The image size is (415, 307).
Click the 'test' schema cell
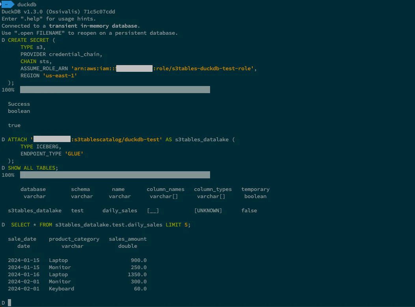(77, 211)
